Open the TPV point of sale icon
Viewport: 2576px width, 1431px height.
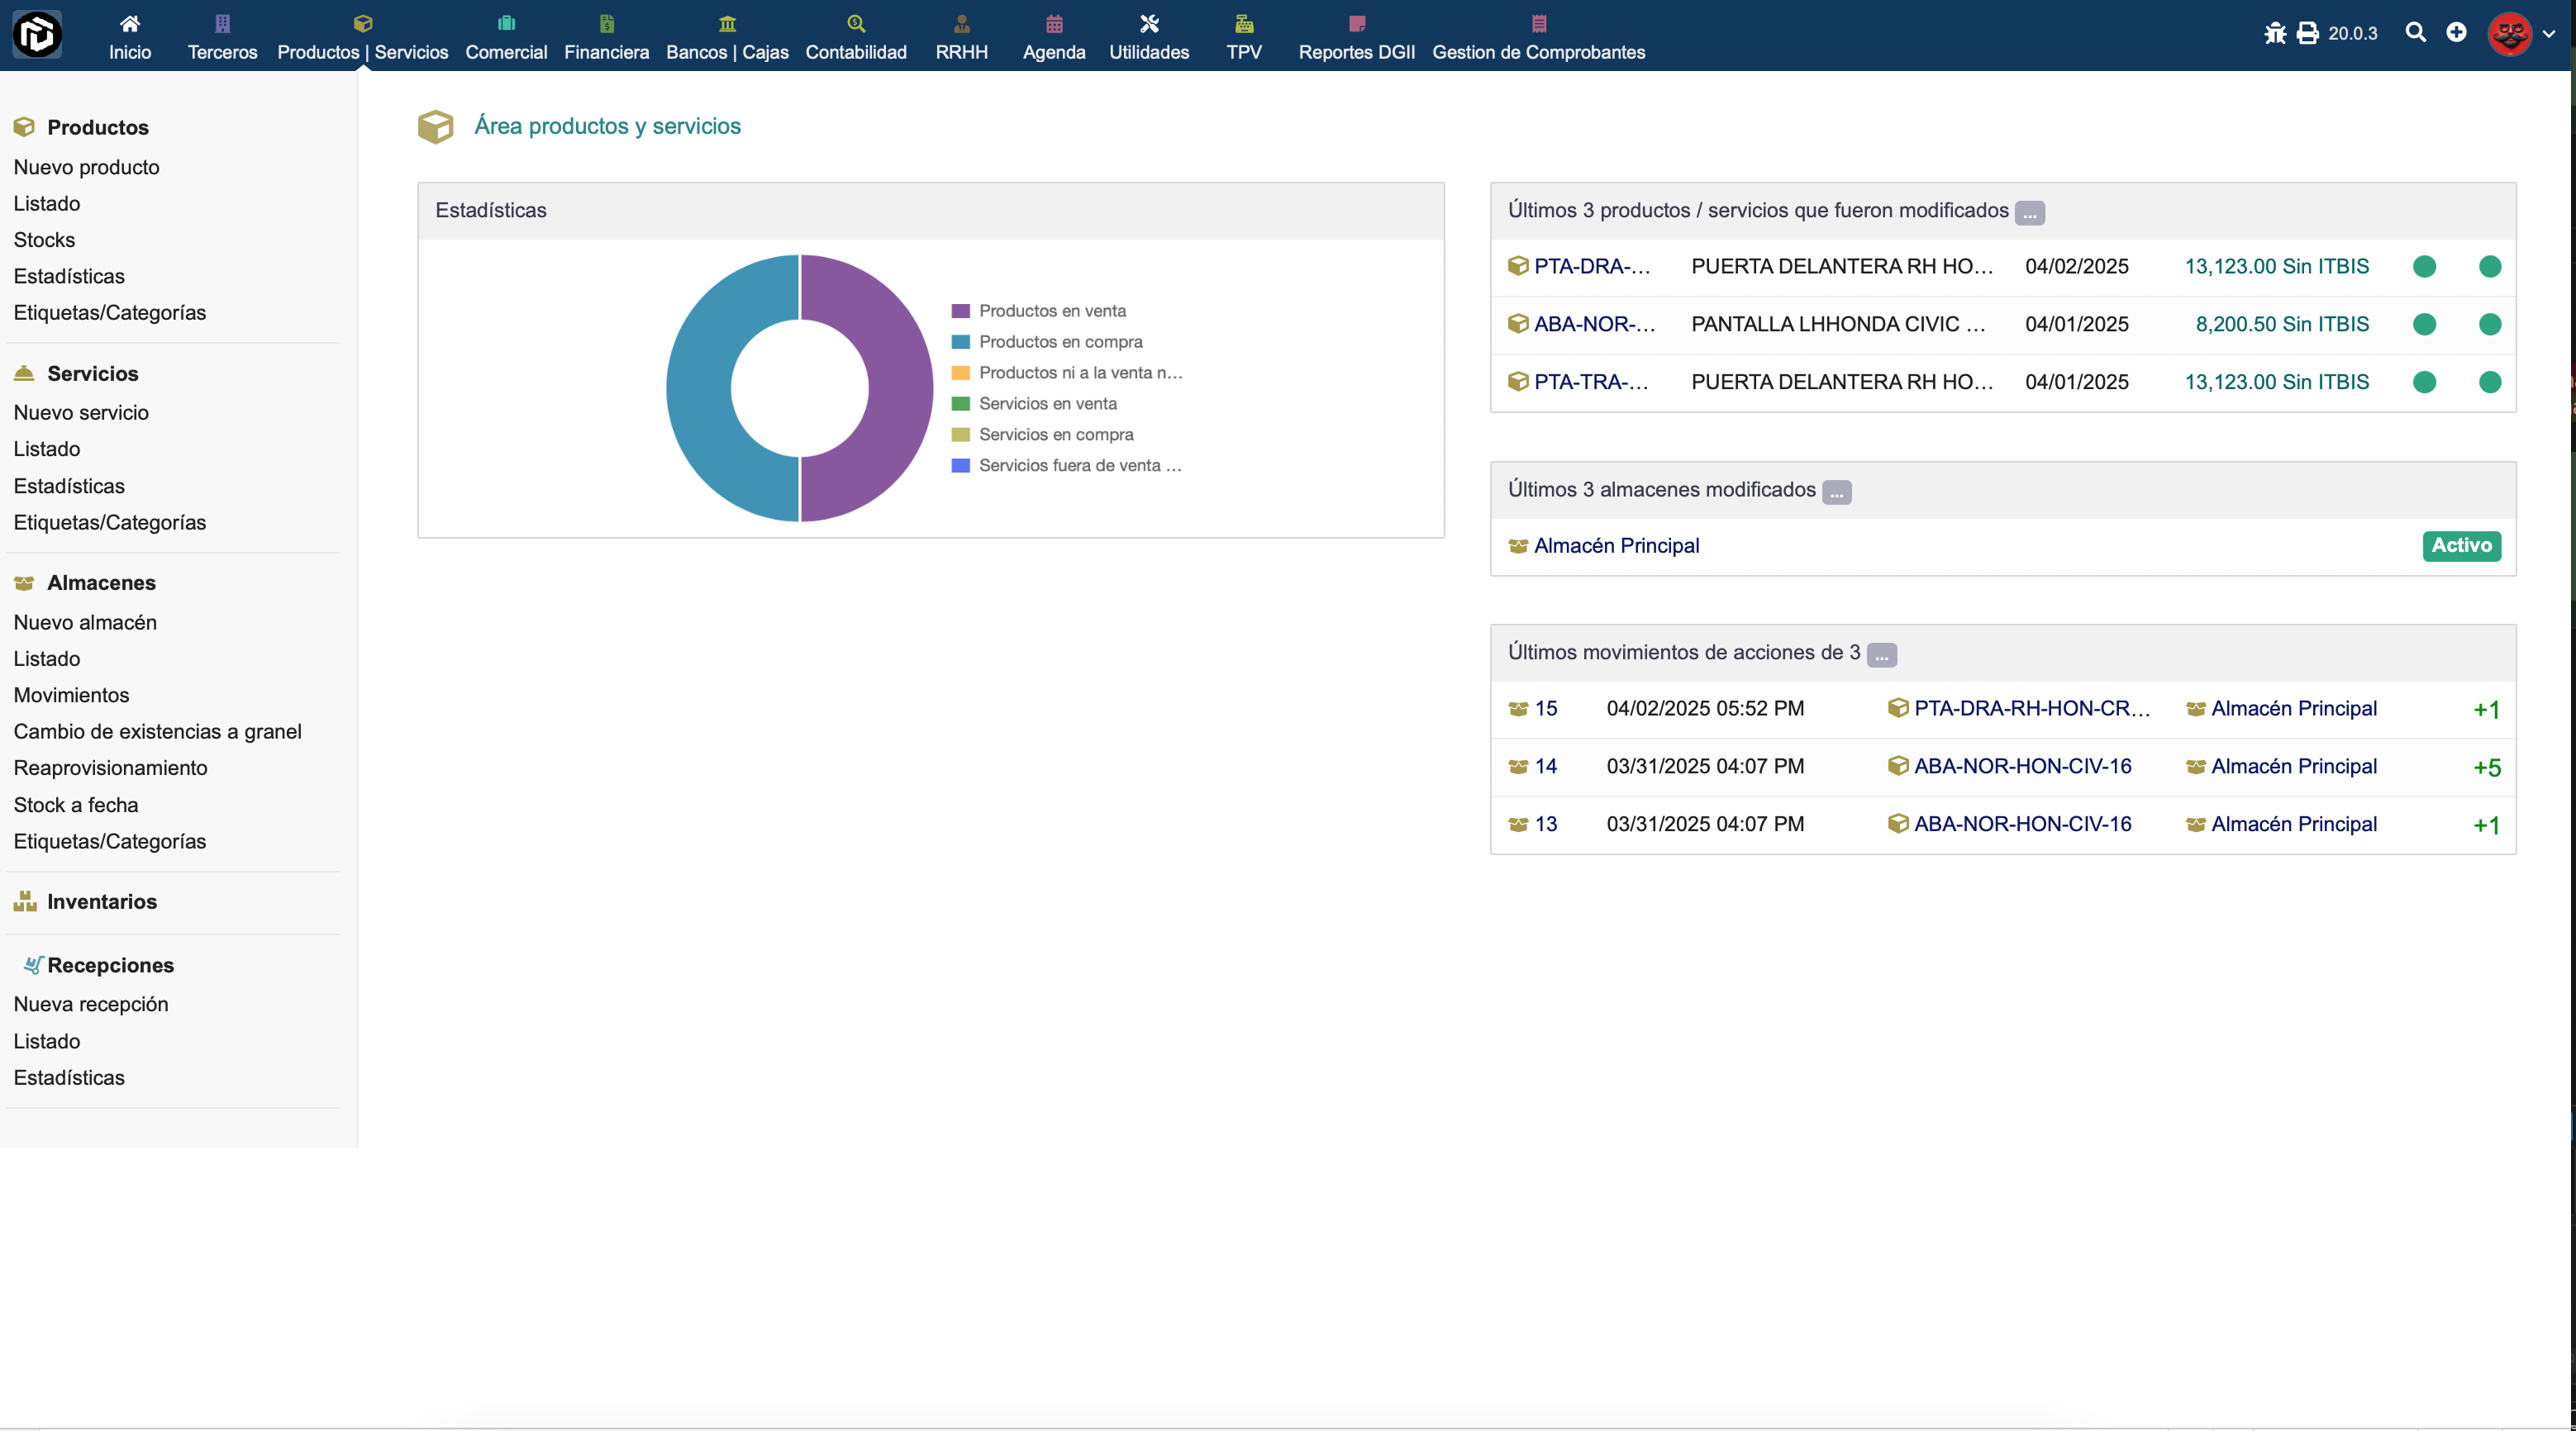(x=1243, y=24)
